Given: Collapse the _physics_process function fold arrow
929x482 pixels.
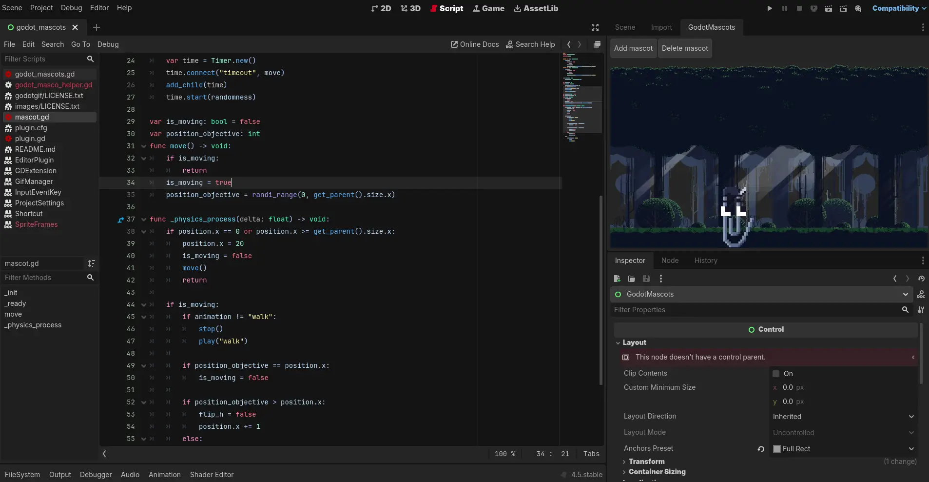Looking at the screenshot, I should click(144, 220).
